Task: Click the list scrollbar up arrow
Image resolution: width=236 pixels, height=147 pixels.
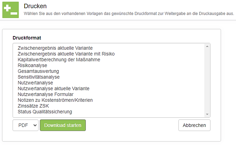Action: pos(207,47)
